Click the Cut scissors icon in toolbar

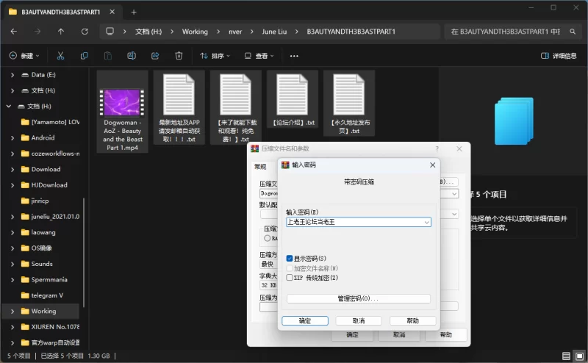tap(60, 56)
